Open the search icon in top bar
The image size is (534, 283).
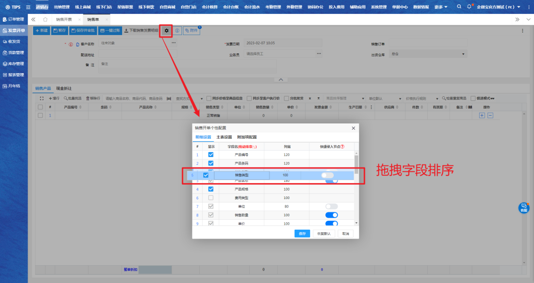tap(459, 7)
